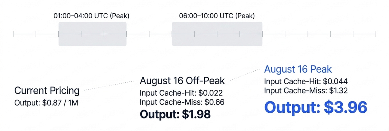Click the bold Output: $1.98 price
The width and height of the screenshot is (389, 131).
pos(175,114)
